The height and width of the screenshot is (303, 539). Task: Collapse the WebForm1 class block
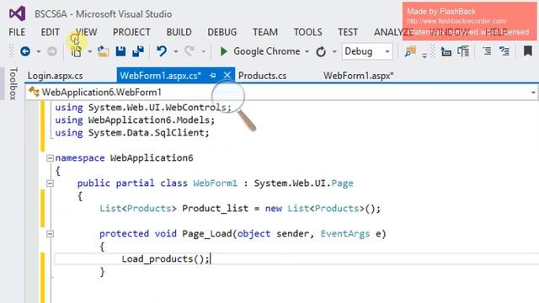point(50,183)
